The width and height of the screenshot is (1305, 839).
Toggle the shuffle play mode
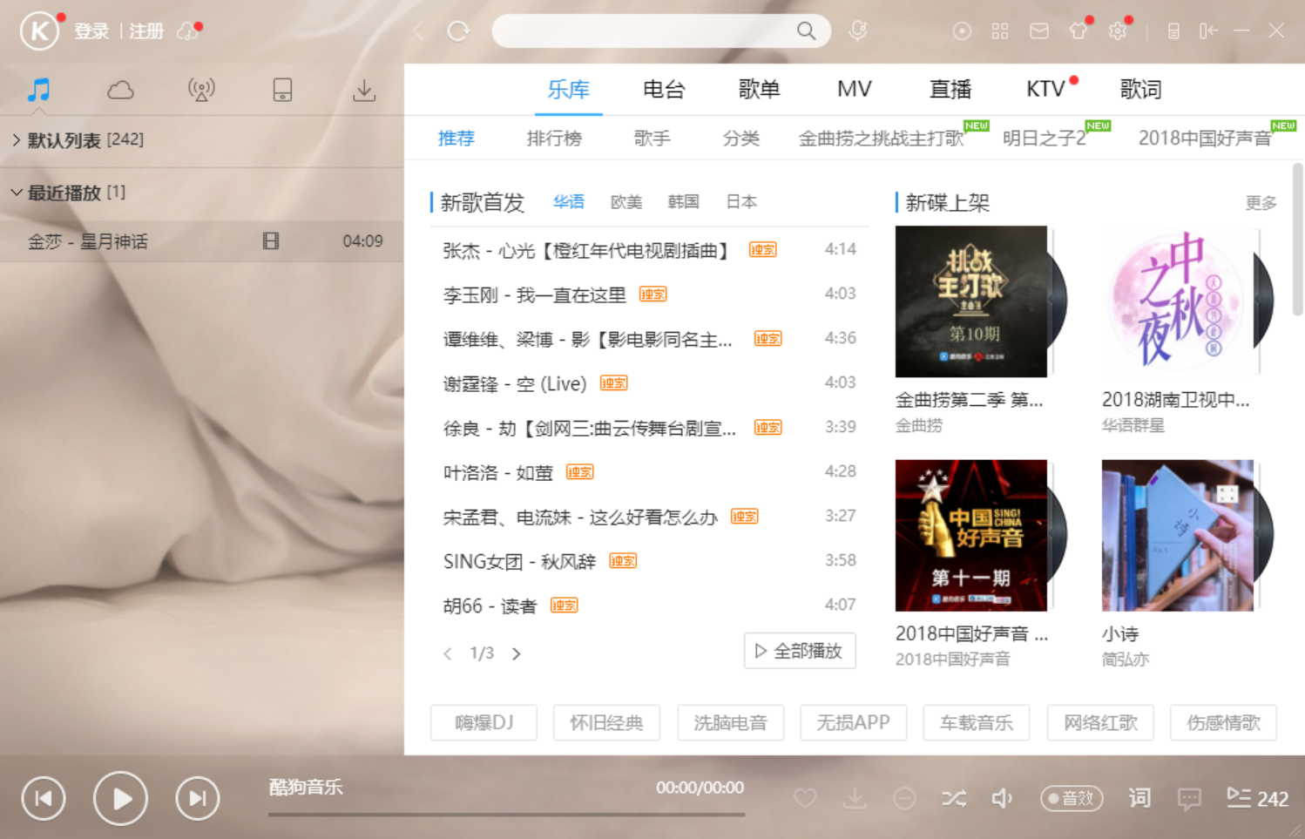pyautogui.click(x=954, y=798)
